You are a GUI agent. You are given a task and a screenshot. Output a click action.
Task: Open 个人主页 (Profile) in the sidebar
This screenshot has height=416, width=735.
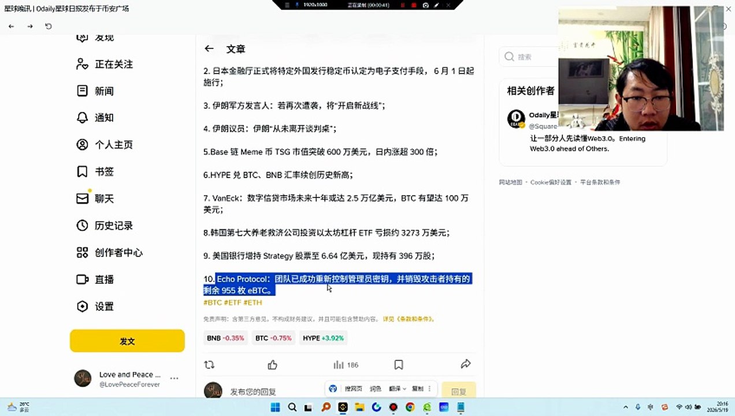105,144
